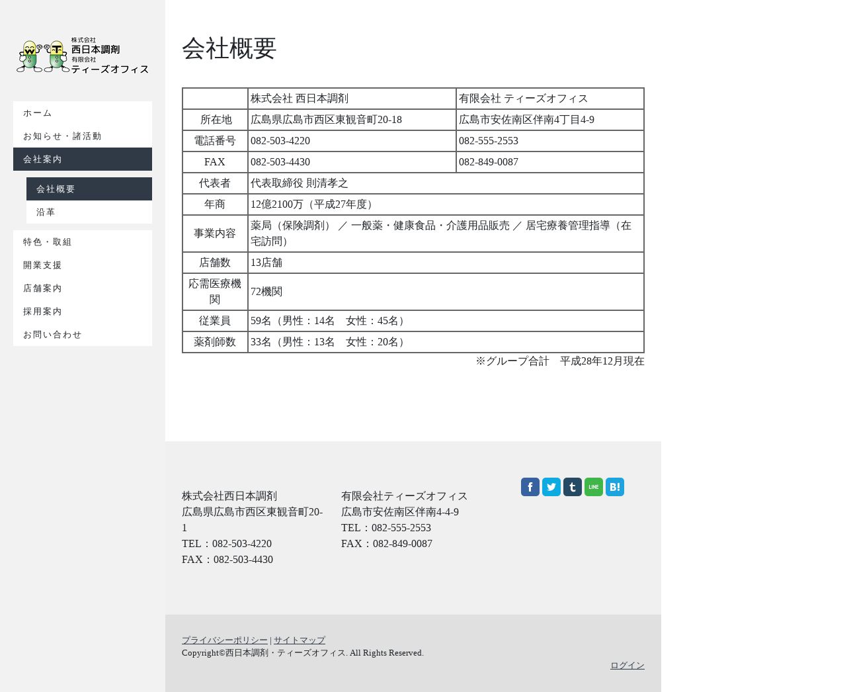Click footer FAX：082-849-0087 line

[x=387, y=544]
